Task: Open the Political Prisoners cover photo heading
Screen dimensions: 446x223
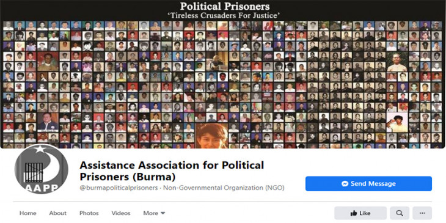Action: tap(225, 5)
